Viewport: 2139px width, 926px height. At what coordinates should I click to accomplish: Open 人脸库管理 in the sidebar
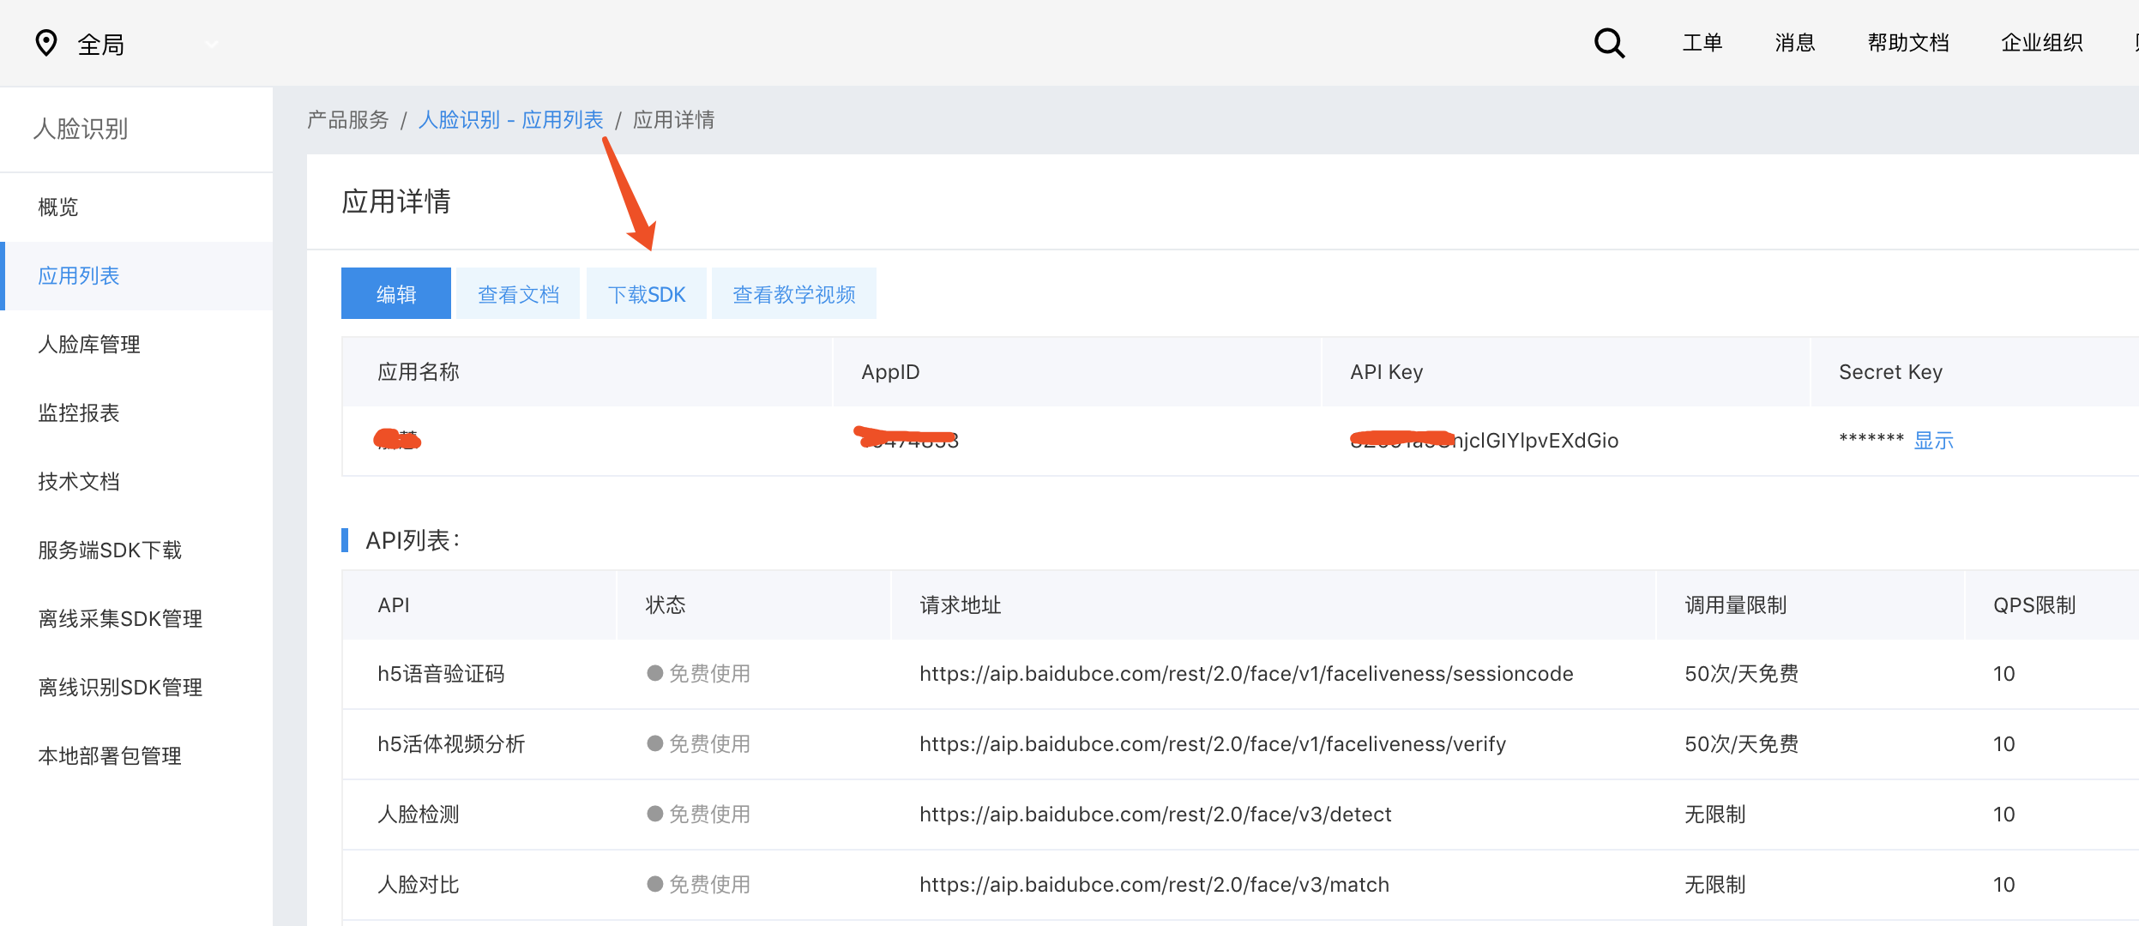pyautogui.click(x=136, y=344)
